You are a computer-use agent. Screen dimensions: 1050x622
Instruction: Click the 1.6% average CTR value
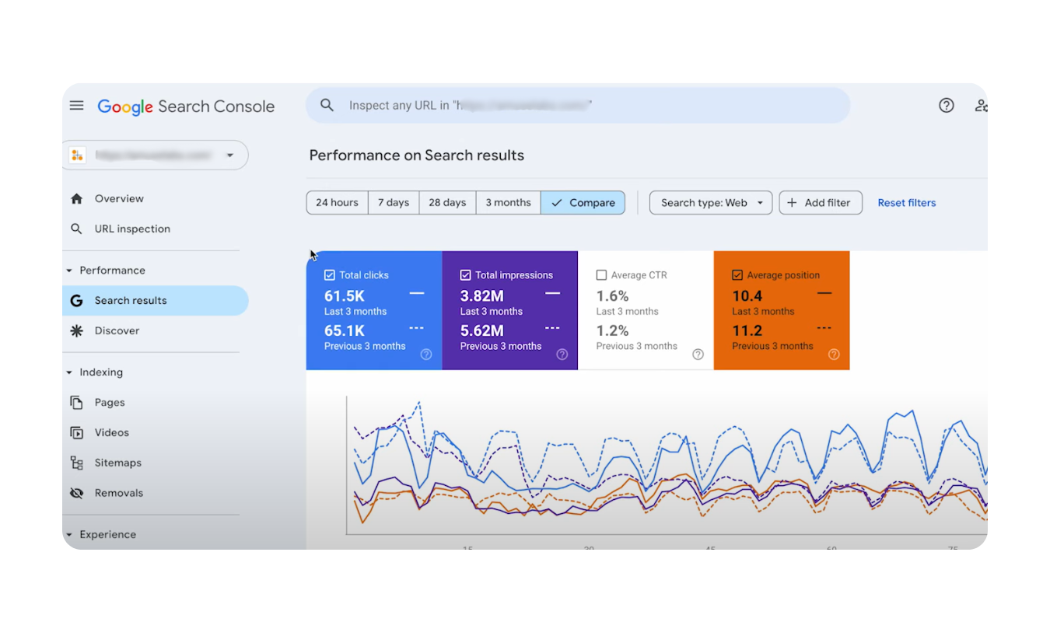pyautogui.click(x=612, y=296)
